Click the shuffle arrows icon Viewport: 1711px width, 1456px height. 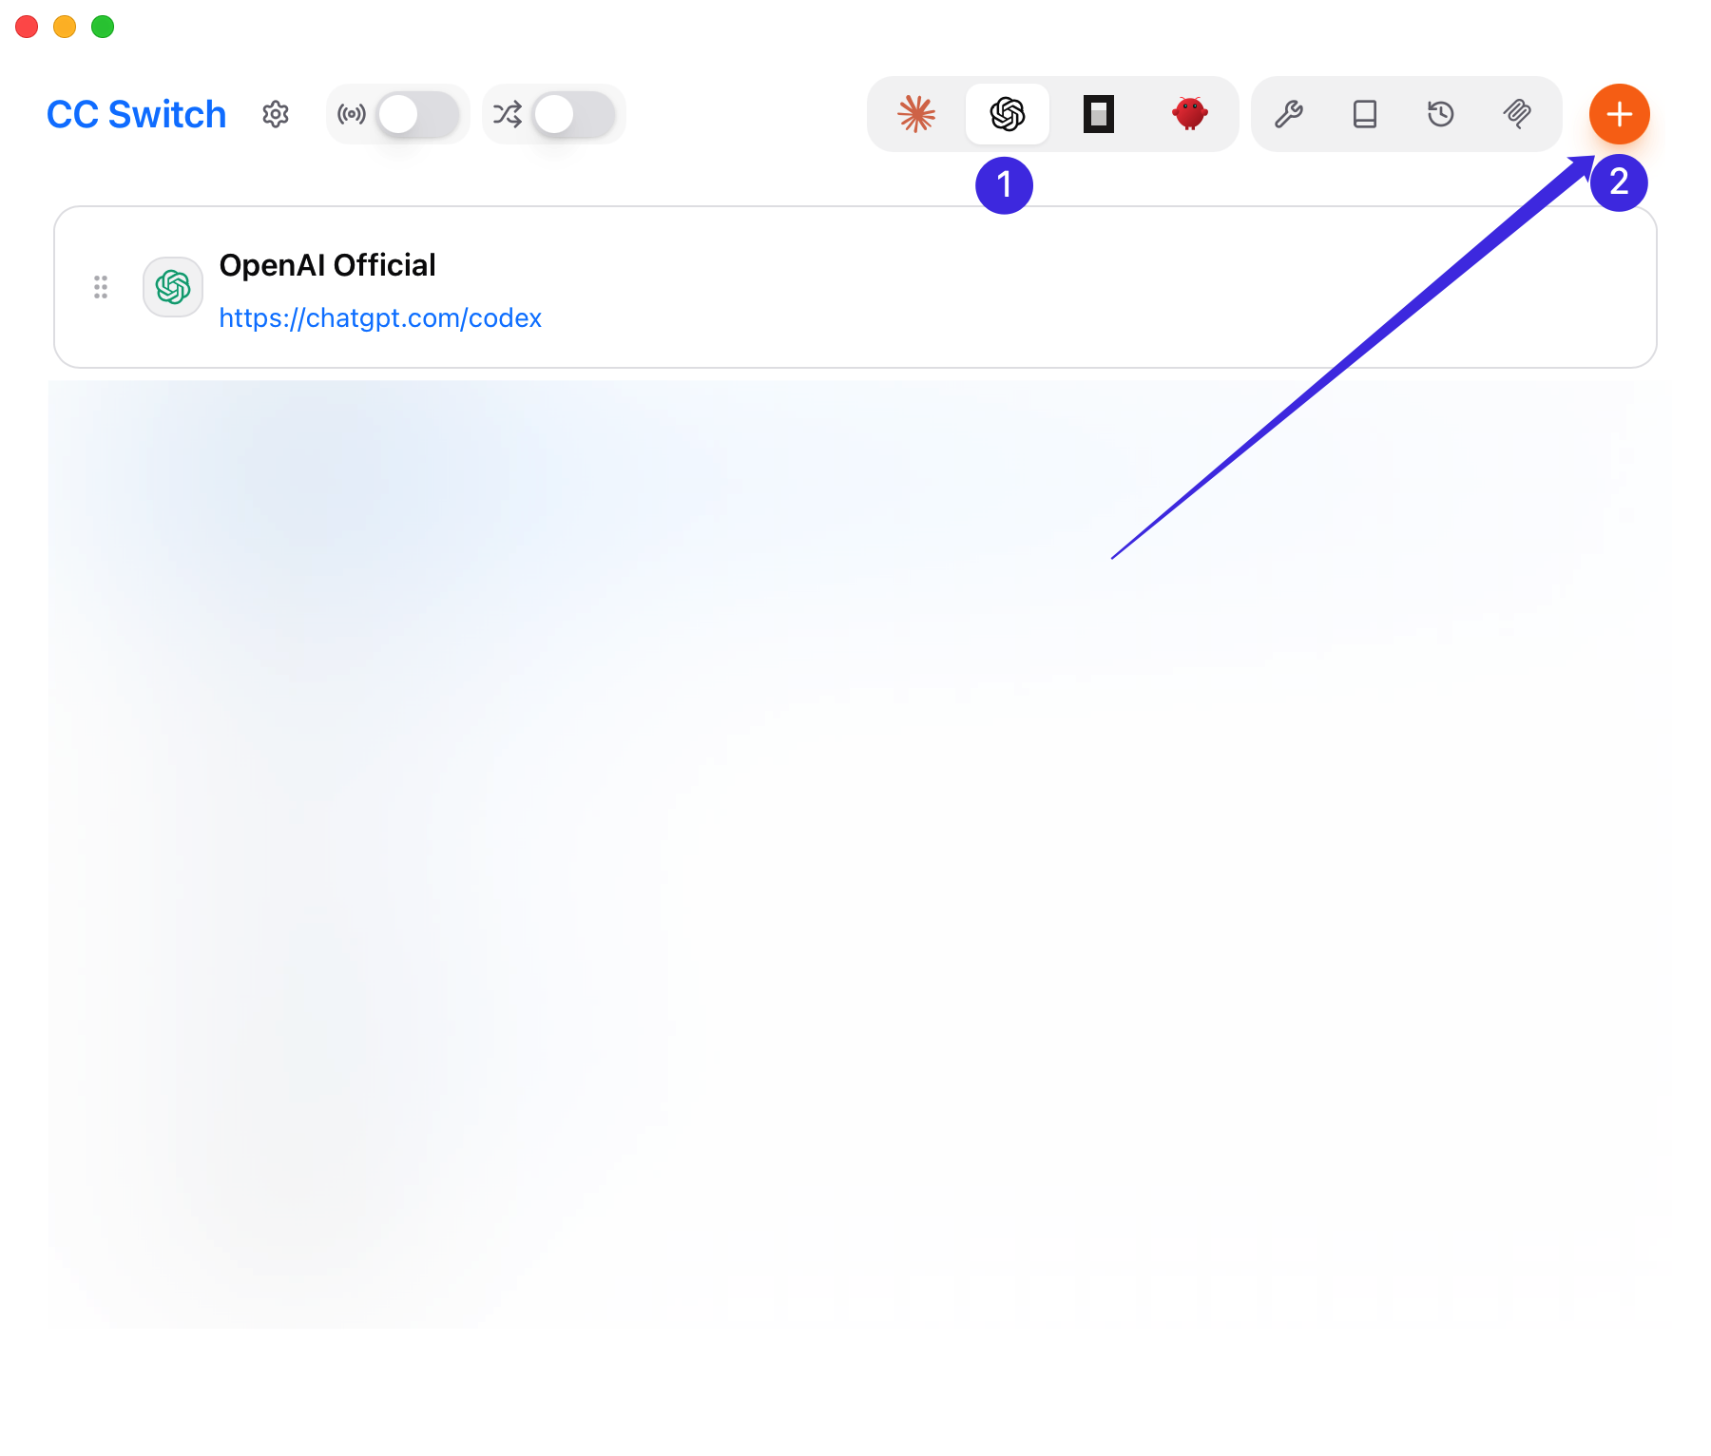coord(508,114)
